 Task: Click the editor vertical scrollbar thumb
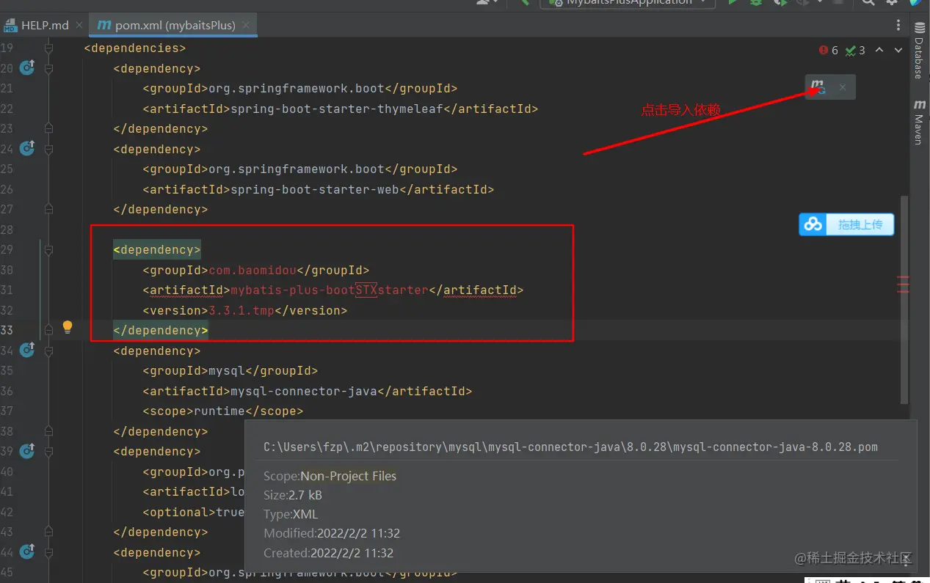[904, 299]
